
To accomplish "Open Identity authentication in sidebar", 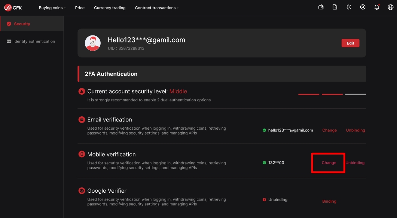I will pyautogui.click(x=34, y=41).
